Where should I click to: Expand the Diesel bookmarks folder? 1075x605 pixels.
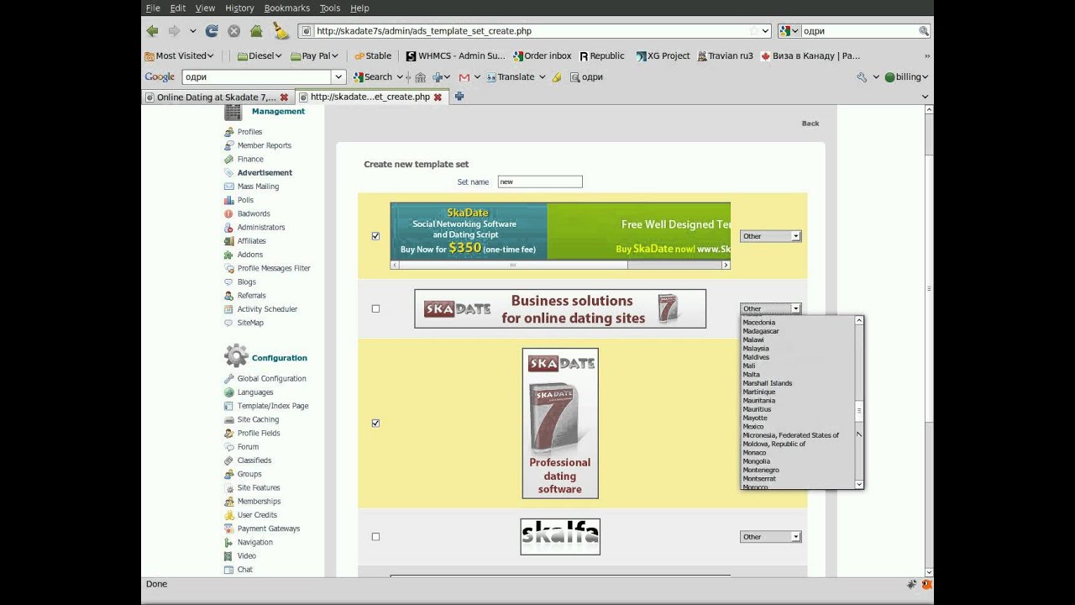point(260,55)
